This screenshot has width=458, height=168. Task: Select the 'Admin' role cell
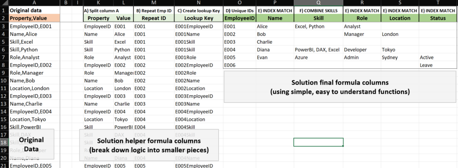362,58
